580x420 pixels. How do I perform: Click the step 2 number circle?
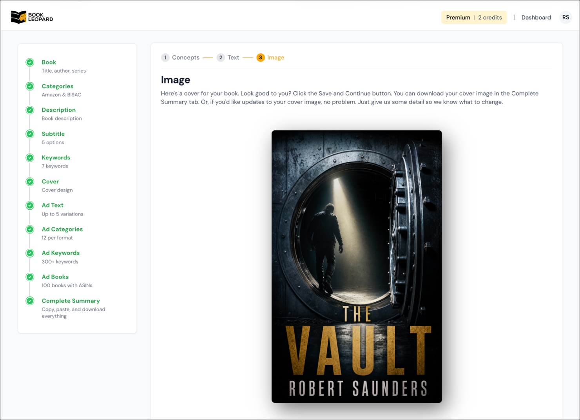[x=221, y=58]
